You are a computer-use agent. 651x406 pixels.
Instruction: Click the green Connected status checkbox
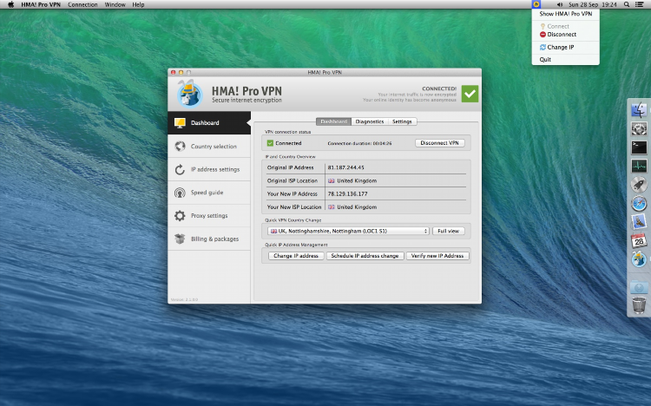270,143
